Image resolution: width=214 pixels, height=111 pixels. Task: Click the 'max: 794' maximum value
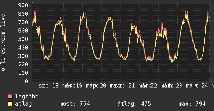point(192,104)
